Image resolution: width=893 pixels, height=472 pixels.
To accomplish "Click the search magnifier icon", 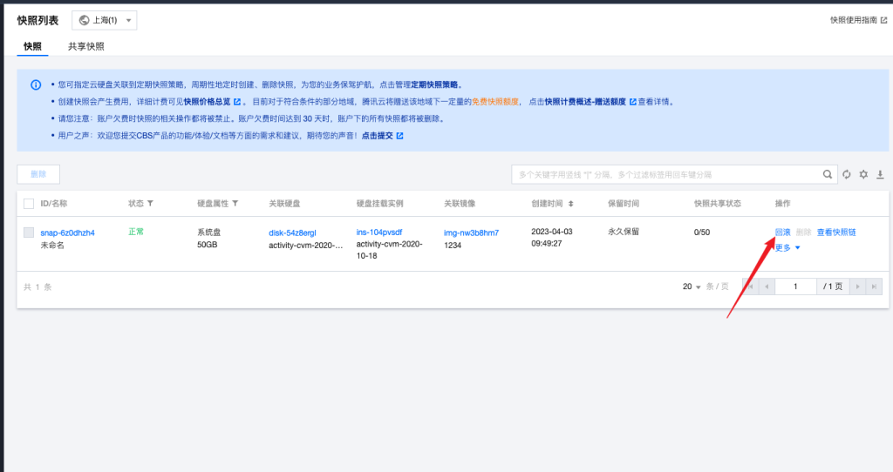I will pyautogui.click(x=827, y=174).
